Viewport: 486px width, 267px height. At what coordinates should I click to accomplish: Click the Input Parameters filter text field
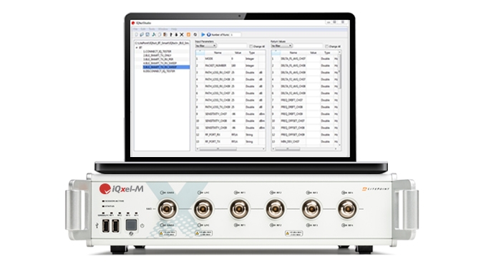pyautogui.click(x=232, y=46)
